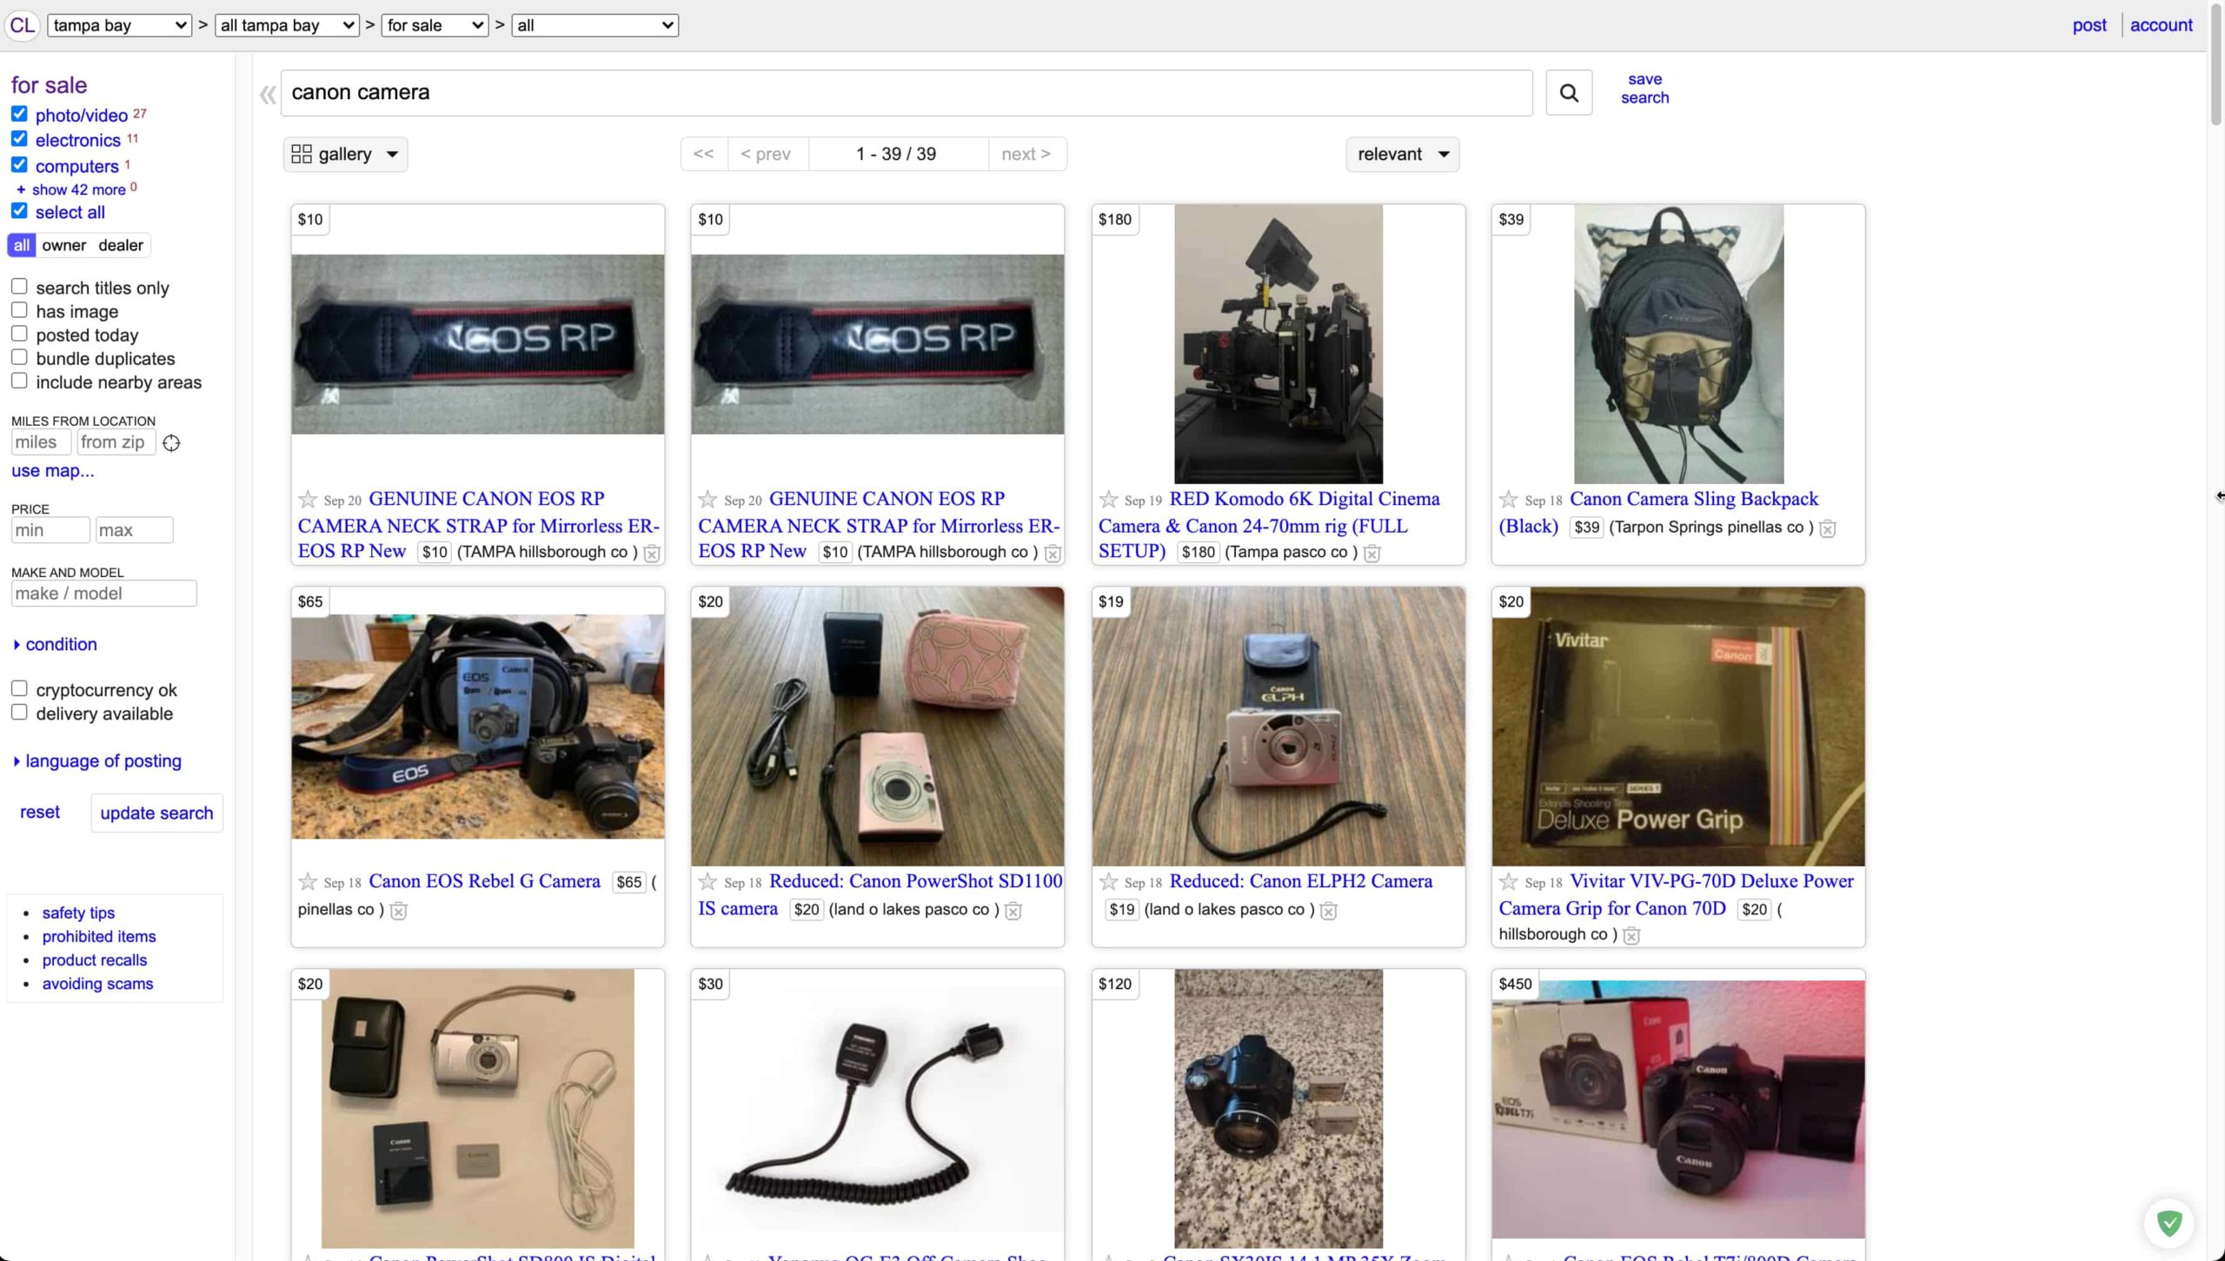Click the update search button
Image resolution: width=2225 pixels, height=1261 pixels.
[156, 813]
